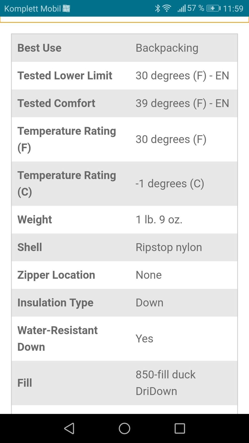Tap the -1 degrees (C) value
The height and width of the screenshot is (443, 249).
coord(170,183)
